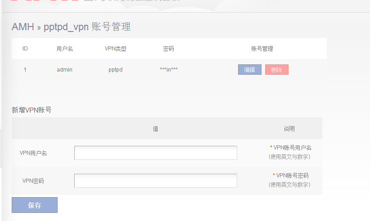Focus the VPN密码 input field
The width and height of the screenshot is (370, 221).
click(155, 181)
